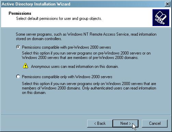Screen dimensions: 172x132
Task: Click the yellow warning triangle icon
Action: [x=25, y=66]
